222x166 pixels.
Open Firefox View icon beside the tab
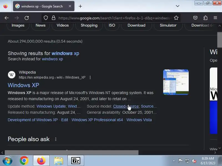6,6
